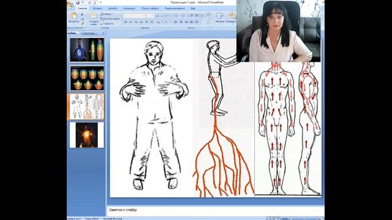The width and height of the screenshot is (392, 220).
Task: Apply bulleted list formatting
Action: coord(176,16)
